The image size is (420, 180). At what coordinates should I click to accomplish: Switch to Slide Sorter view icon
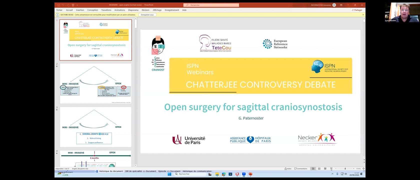click(319, 169)
